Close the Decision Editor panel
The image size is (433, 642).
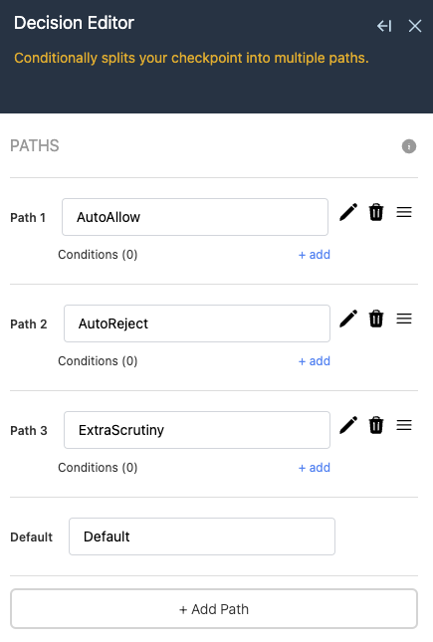point(415,26)
